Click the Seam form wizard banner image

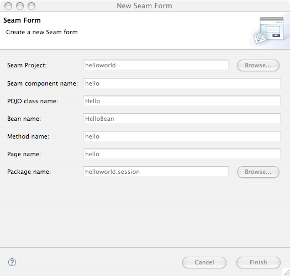point(269,30)
